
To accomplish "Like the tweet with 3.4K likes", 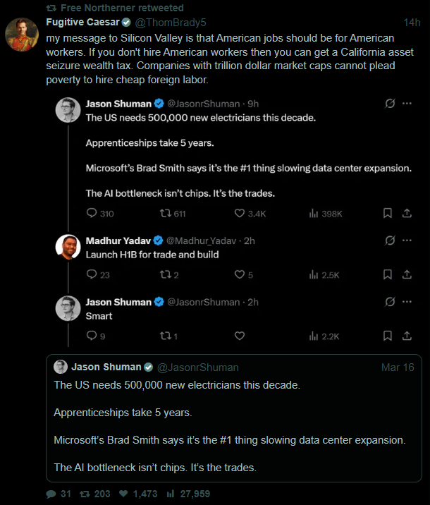I will click(239, 214).
